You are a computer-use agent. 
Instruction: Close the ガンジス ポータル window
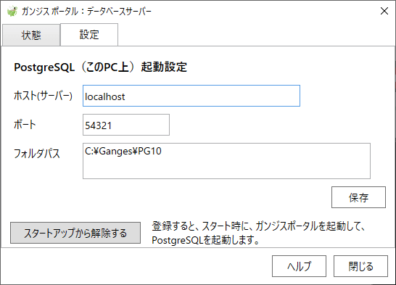coord(384,11)
